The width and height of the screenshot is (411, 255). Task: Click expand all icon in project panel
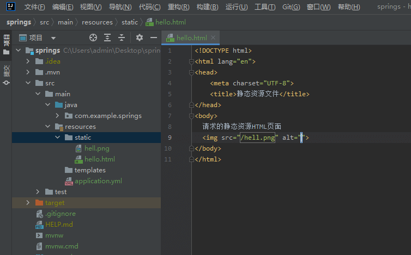[107, 38]
